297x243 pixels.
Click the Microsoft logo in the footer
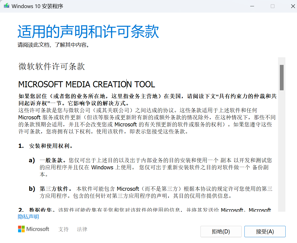(x=34, y=229)
